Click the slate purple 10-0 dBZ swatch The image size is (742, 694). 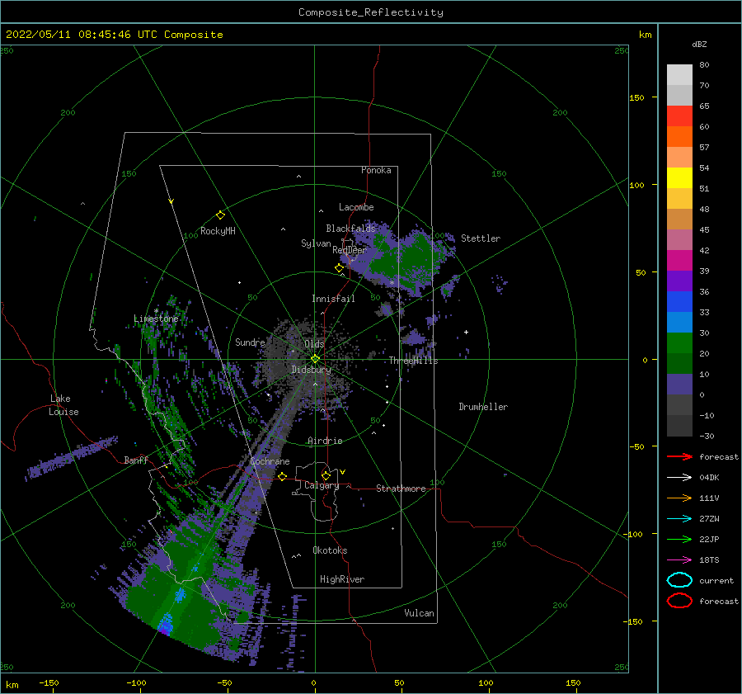(679, 385)
